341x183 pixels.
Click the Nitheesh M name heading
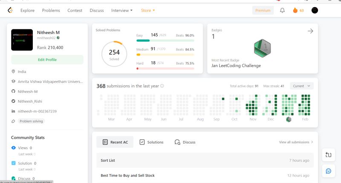pos(48,33)
